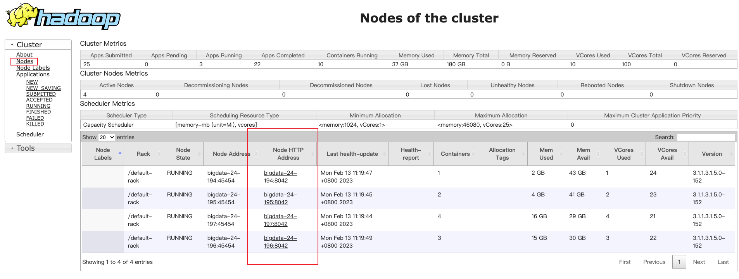Viewport: 739px width, 279px height.
Task: Go to Next page of entries
Action: [x=699, y=262]
